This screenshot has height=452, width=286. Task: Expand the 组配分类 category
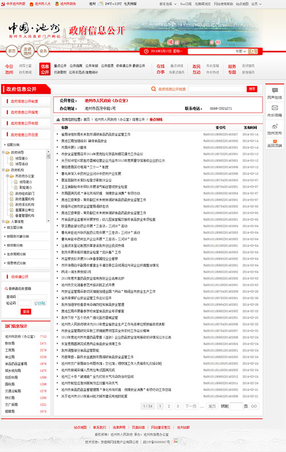(13, 145)
